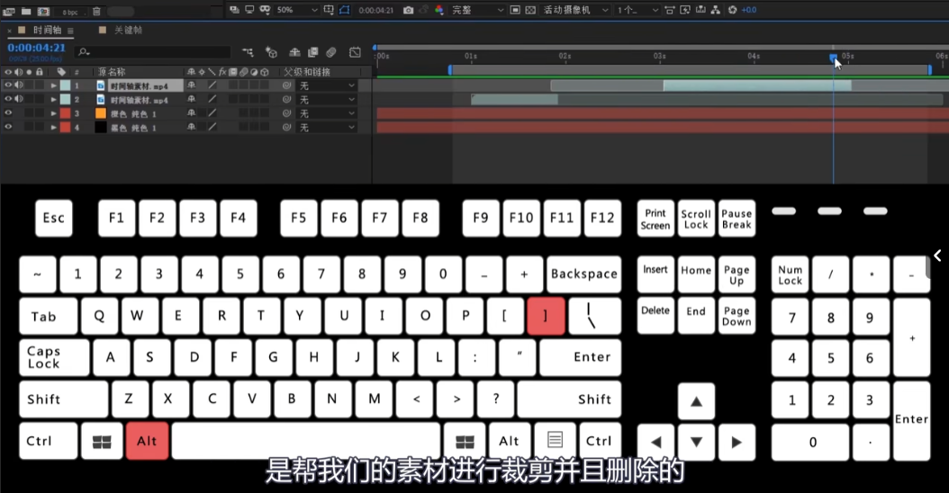Click the primary viewer monitor icon

(249, 10)
